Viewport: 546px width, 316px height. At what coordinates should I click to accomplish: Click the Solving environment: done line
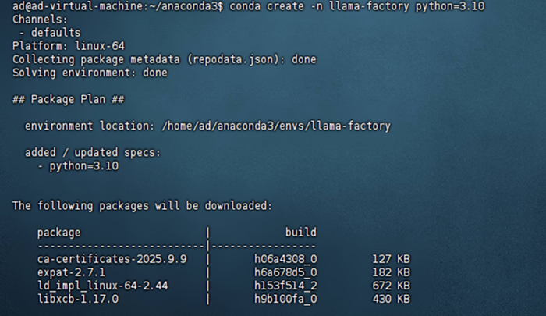(x=90, y=73)
